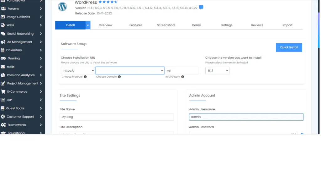Click the Wikis globe icon
321x181 pixels.
tap(3, 25)
